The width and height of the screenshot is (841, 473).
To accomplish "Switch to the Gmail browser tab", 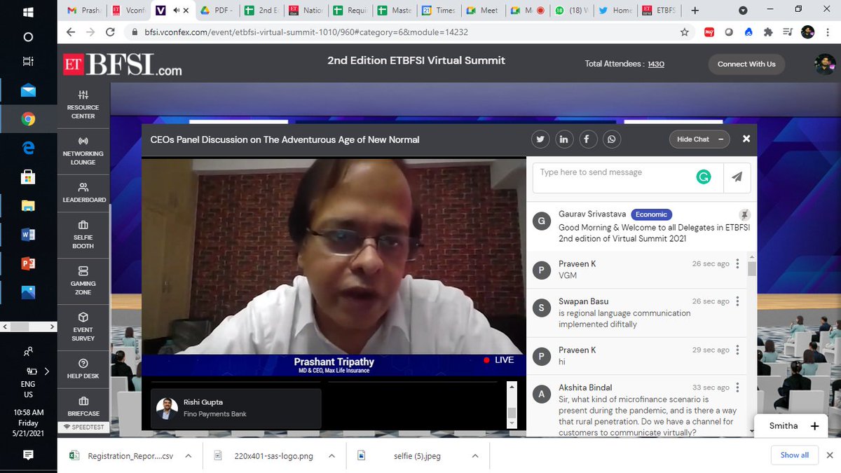I will tap(83, 11).
